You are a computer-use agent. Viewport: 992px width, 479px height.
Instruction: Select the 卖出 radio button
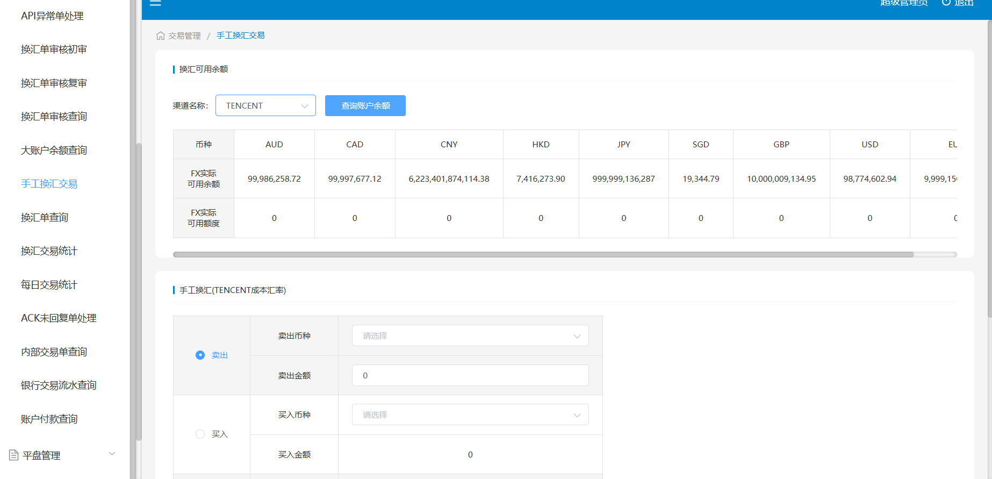200,355
